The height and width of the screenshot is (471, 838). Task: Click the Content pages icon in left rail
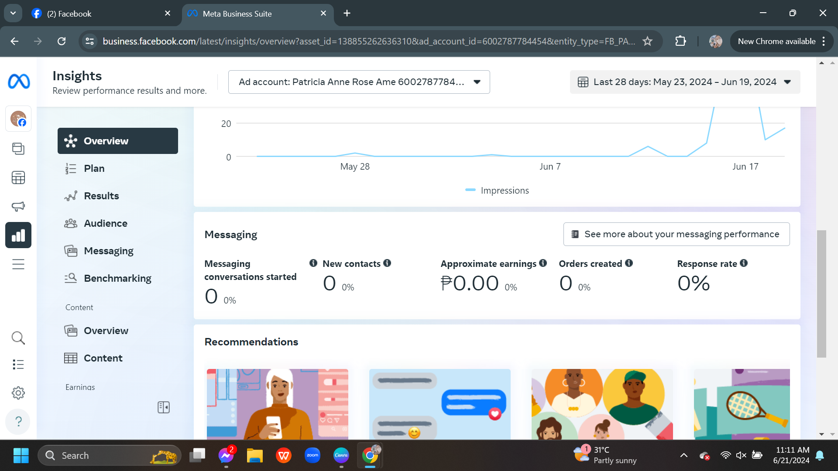point(18,149)
